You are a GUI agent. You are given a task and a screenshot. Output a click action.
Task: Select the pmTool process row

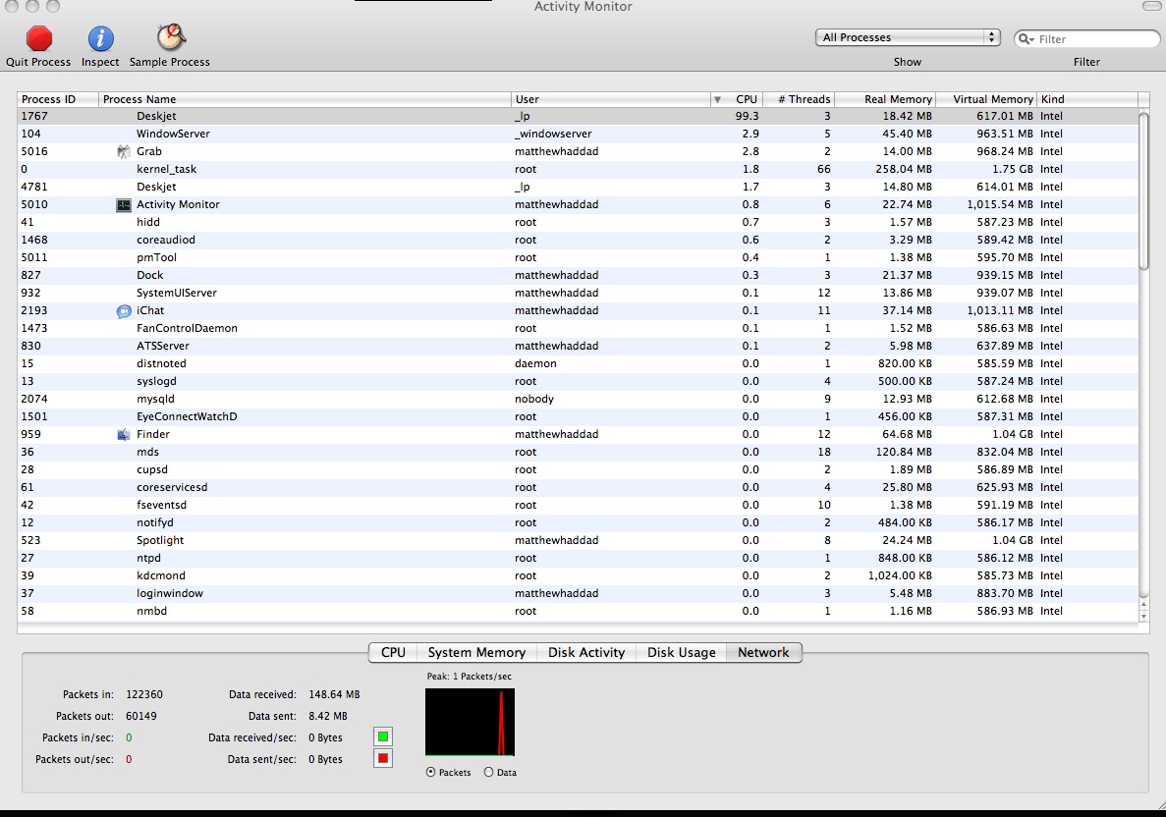(x=578, y=258)
